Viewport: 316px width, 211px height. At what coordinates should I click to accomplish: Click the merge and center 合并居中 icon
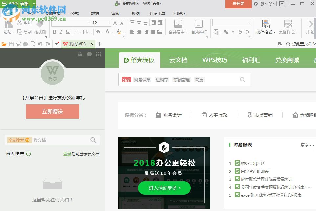(x=178, y=25)
